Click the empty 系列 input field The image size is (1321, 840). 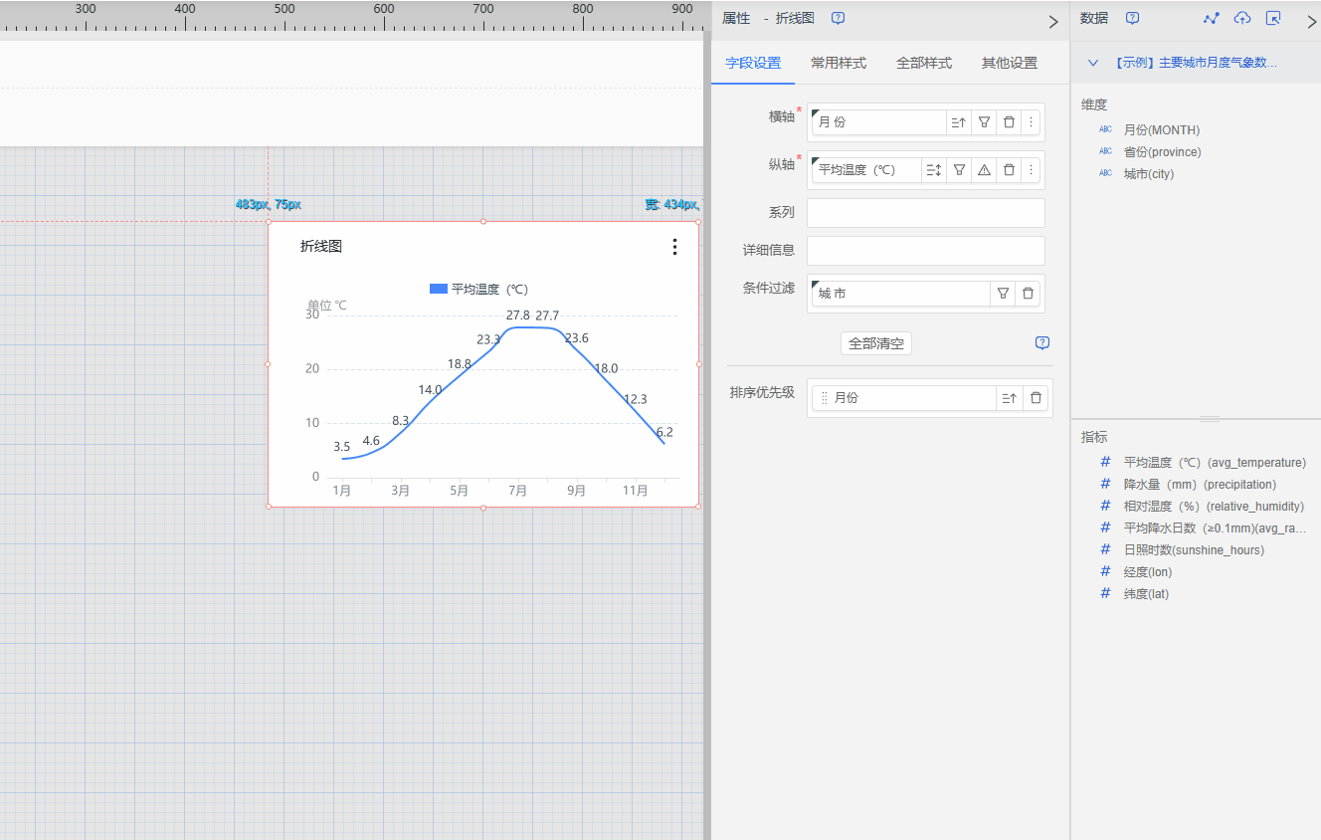point(925,213)
